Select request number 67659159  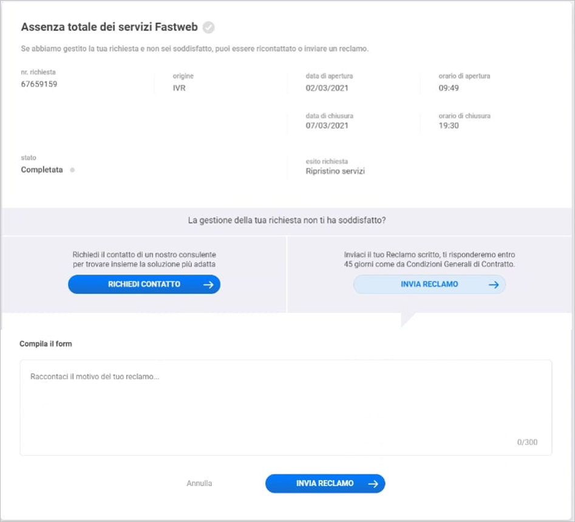pyautogui.click(x=39, y=84)
